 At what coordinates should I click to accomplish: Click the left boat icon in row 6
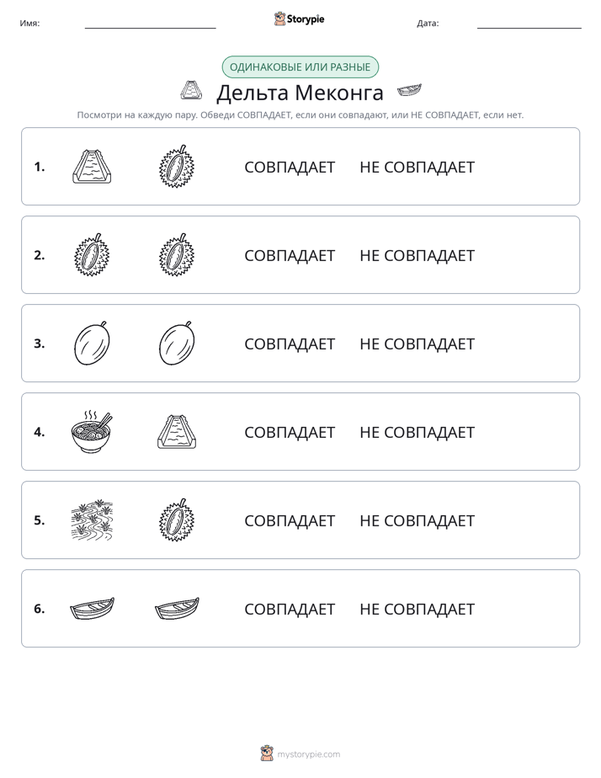point(93,608)
